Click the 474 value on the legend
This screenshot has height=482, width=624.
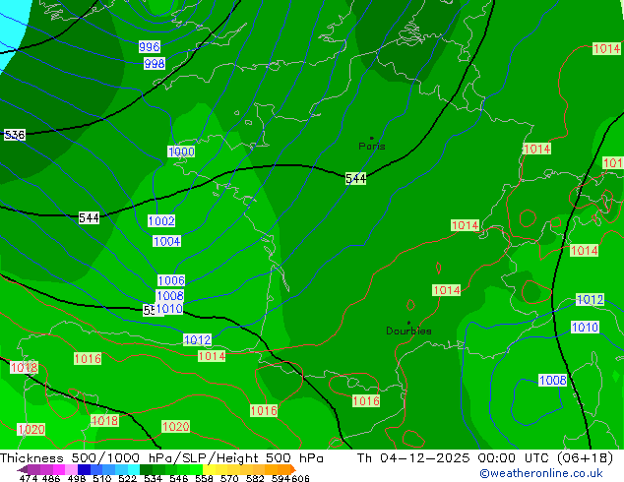pos(29,478)
